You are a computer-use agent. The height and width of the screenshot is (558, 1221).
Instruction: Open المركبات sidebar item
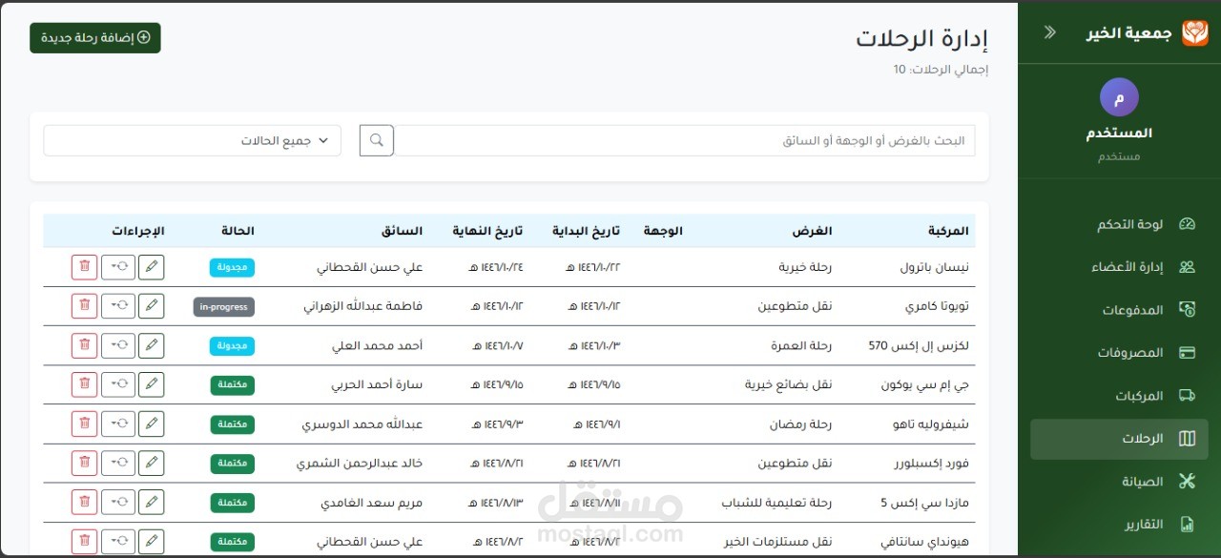click(1119, 396)
